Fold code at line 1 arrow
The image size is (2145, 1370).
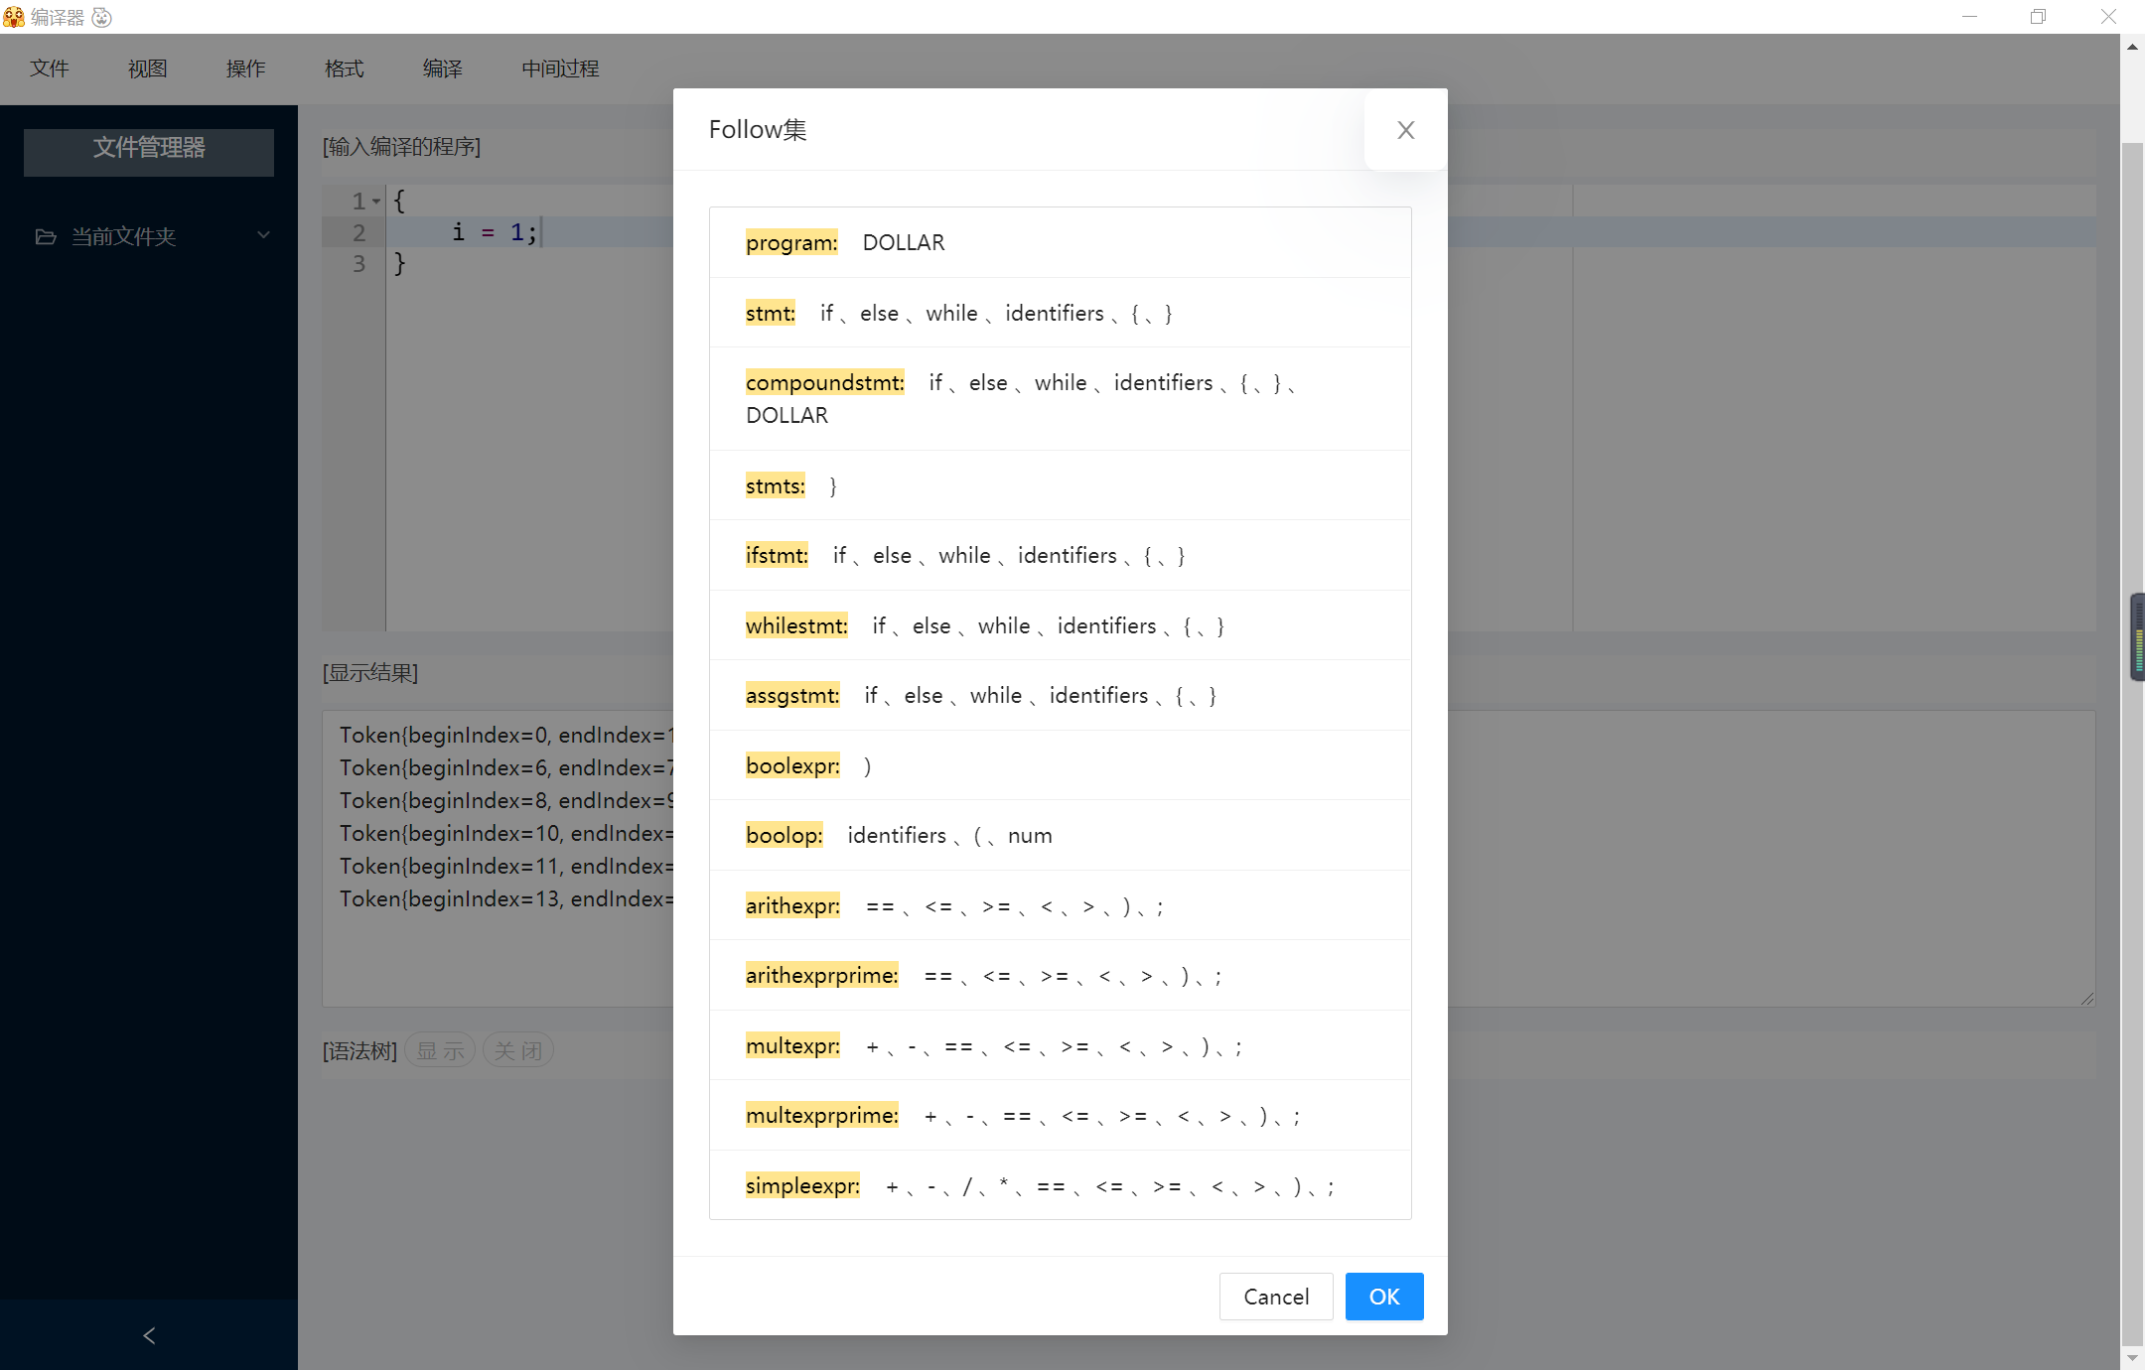(x=376, y=202)
